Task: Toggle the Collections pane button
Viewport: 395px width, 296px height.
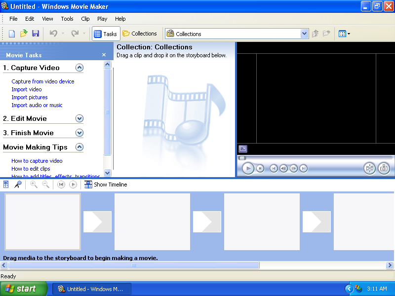Action: pyautogui.click(x=140, y=34)
